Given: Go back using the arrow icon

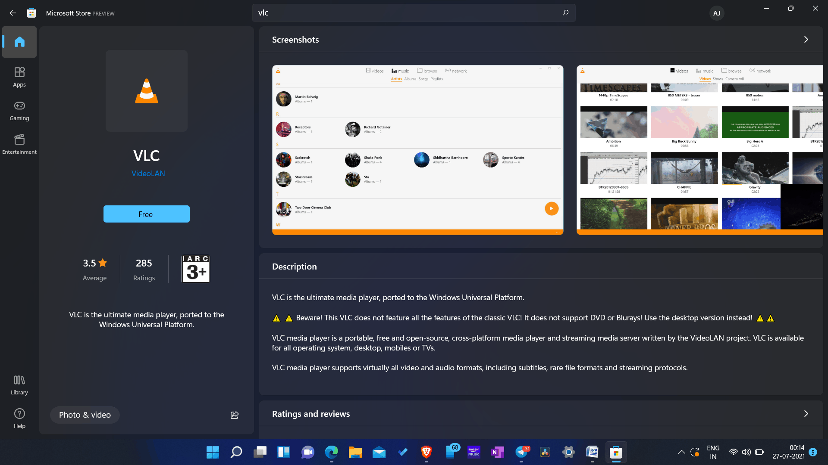Looking at the screenshot, I should [x=13, y=13].
